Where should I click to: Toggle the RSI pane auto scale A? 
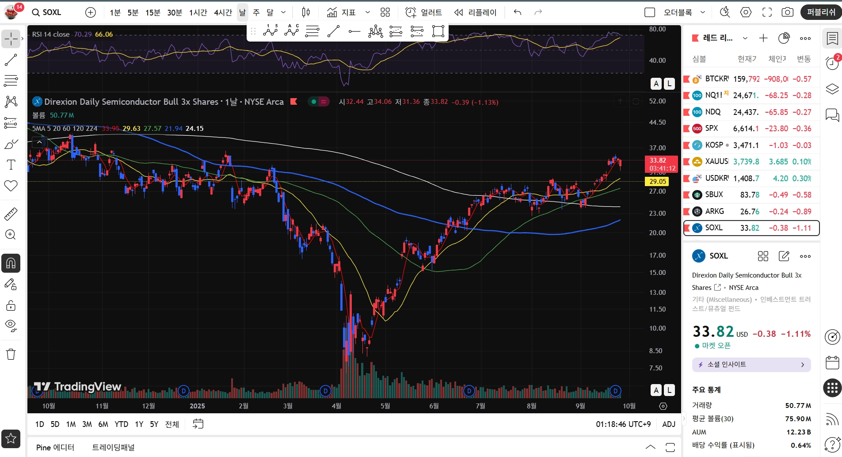click(x=656, y=84)
